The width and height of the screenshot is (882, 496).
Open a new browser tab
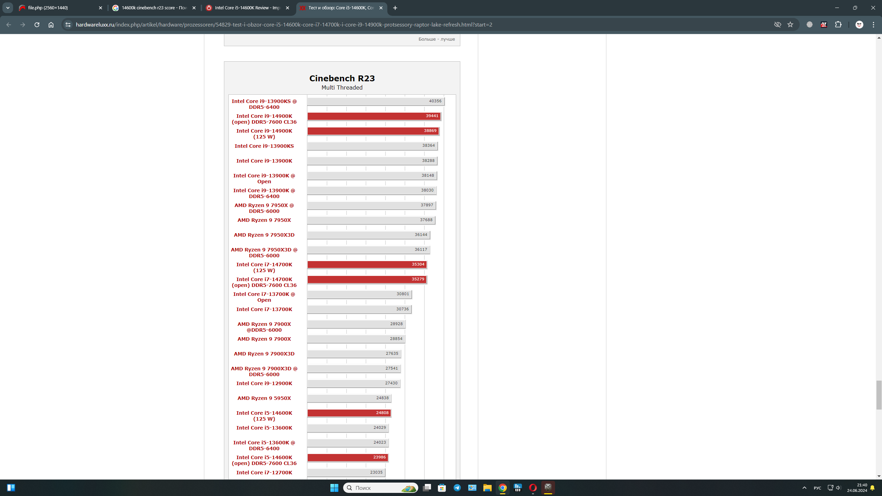[395, 8]
